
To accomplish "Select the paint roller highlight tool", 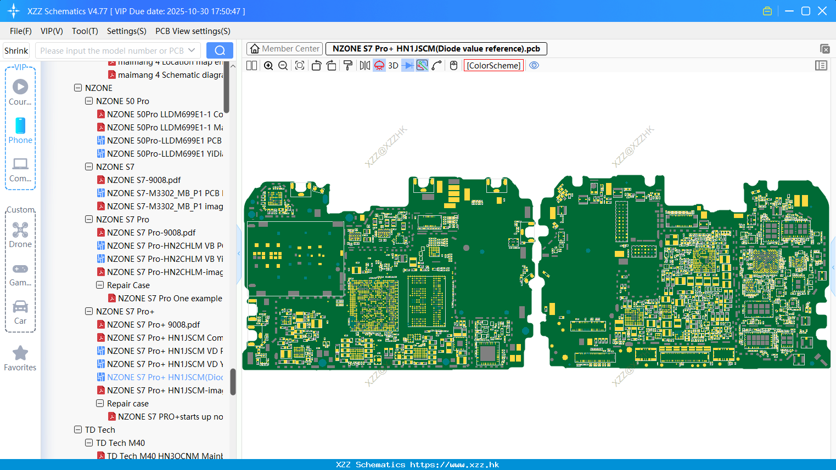I will [x=348, y=66].
